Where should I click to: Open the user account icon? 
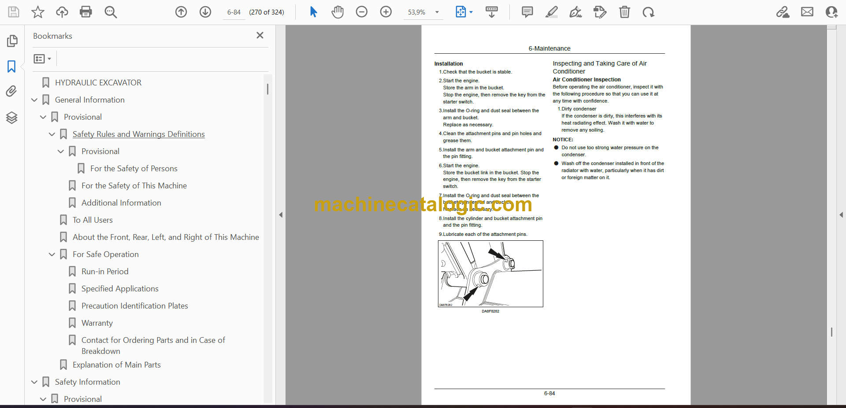(831, 12)
